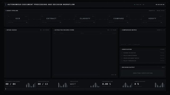This screenshot has height=95, width=170.
Task: Select the CLASSIFY pipeline stage
Action: pos(85,19)
